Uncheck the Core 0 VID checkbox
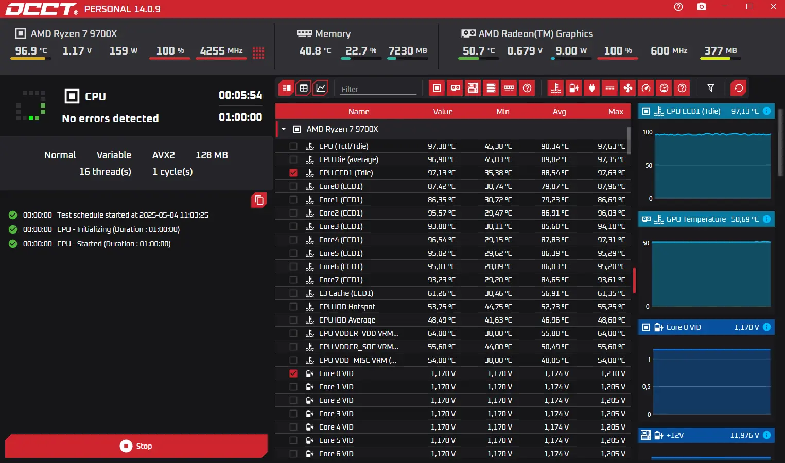The width and height of the screenshot is (785, 463). (293, 373)
